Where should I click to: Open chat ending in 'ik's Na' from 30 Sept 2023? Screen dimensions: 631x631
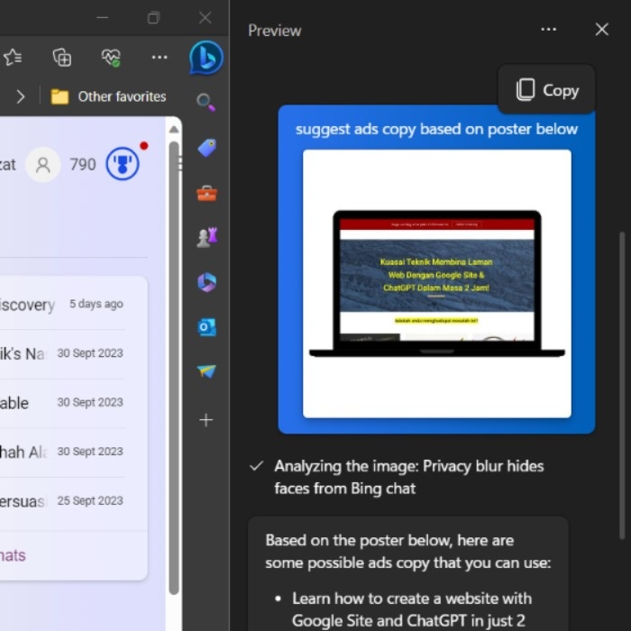point(61,353)
